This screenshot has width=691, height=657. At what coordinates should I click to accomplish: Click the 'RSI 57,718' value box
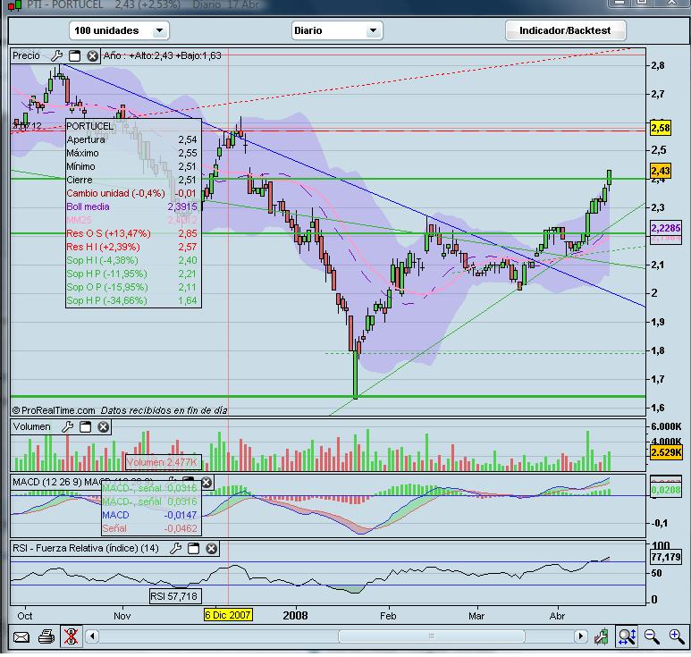point(175,596)
